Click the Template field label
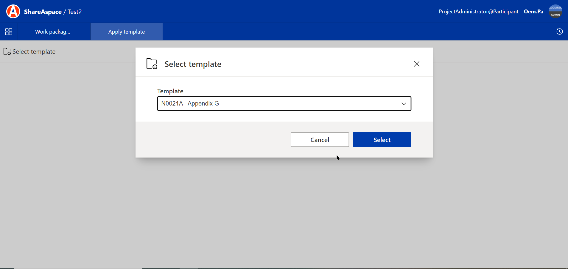 coord(170,91)
